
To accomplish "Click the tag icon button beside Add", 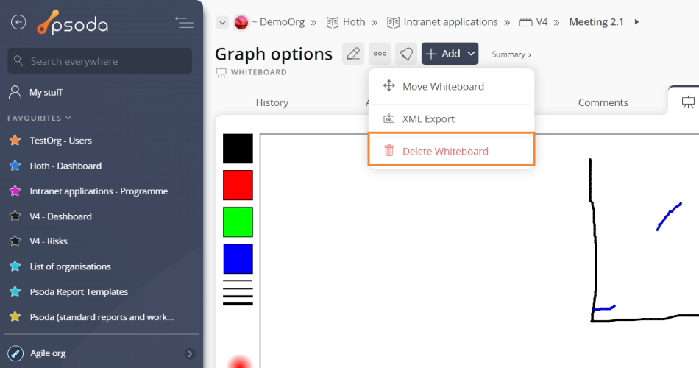I will (406, 54).
